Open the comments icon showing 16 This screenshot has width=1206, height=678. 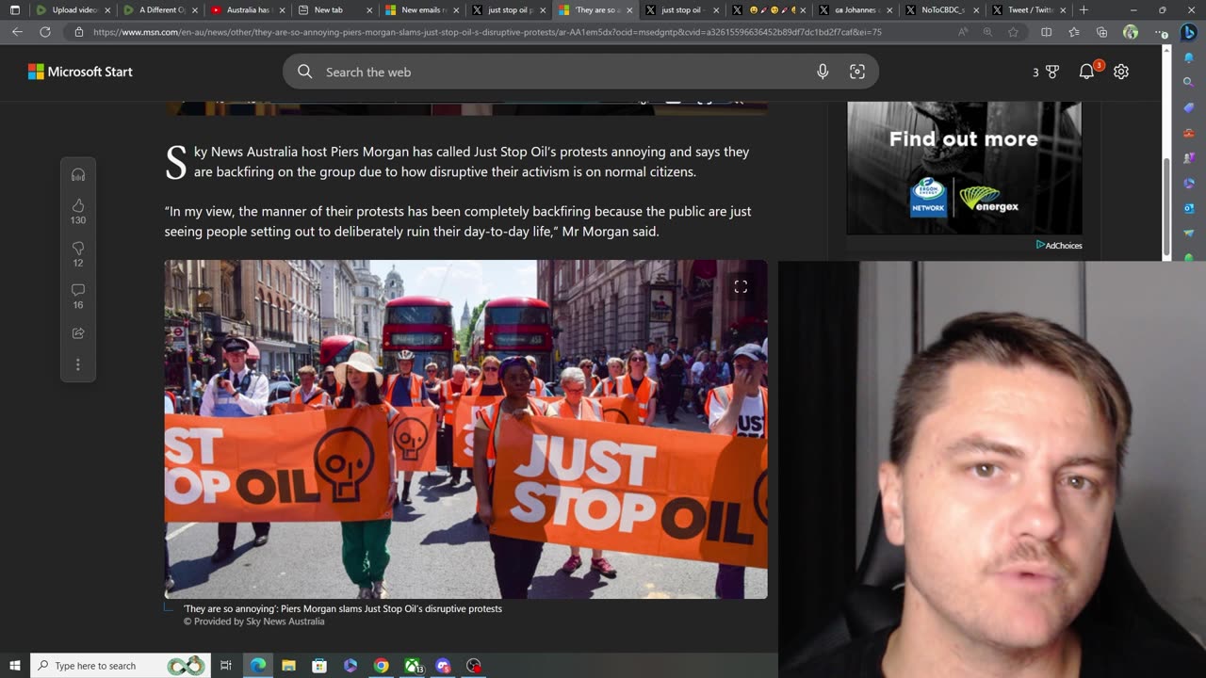tap(78, 290)
